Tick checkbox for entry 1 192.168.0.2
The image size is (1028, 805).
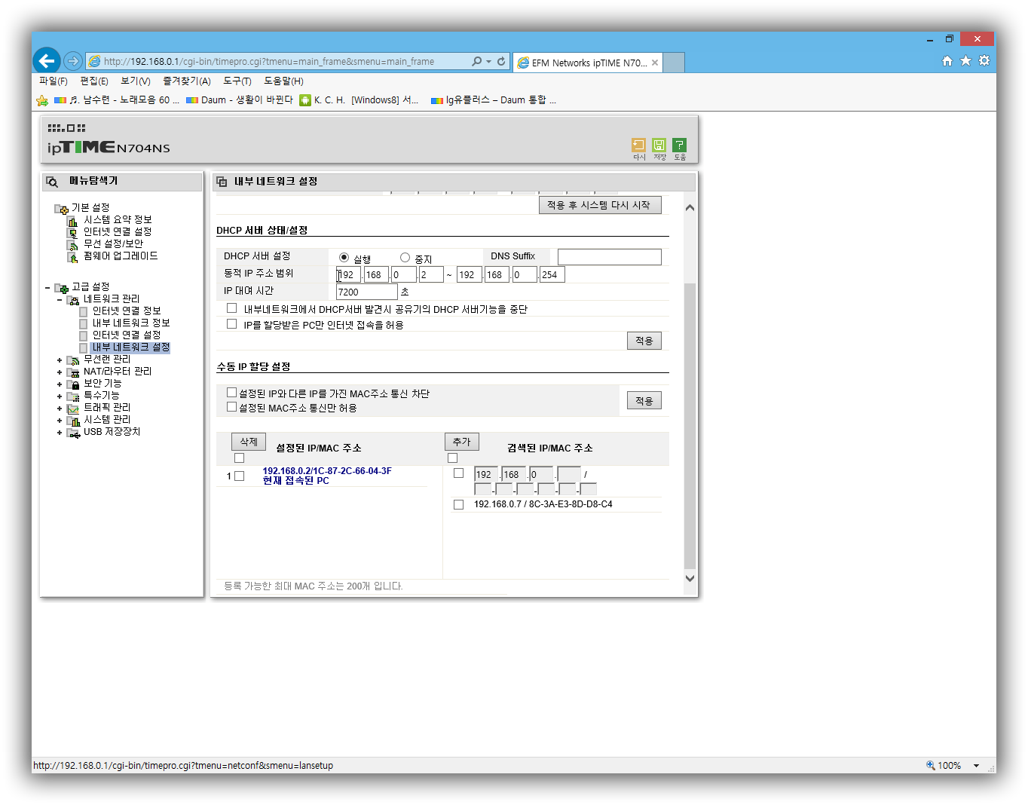(240, 476)
